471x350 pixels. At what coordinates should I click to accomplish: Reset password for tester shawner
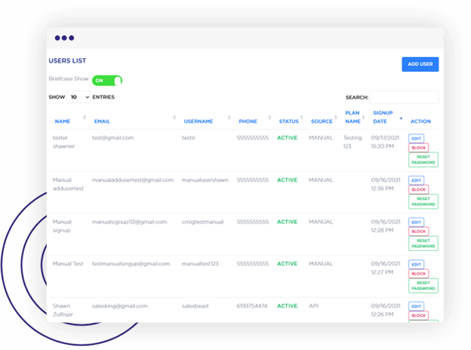click(423, 160)
